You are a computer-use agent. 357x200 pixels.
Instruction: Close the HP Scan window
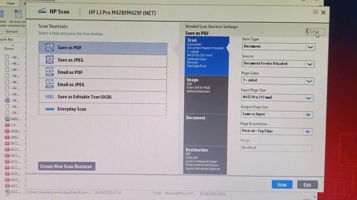[324, 12]
